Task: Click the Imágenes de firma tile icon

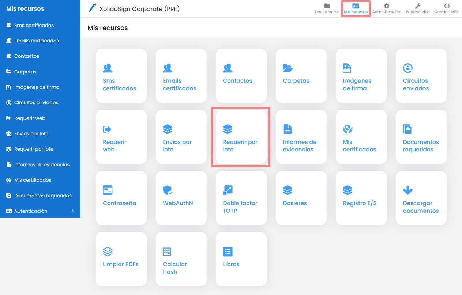Action: point(347,68)
